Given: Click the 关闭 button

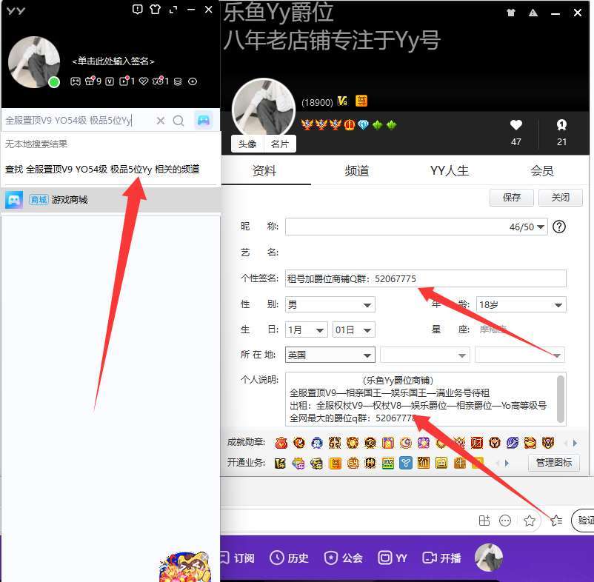Looking at the screenshot, I should point(560,197).
